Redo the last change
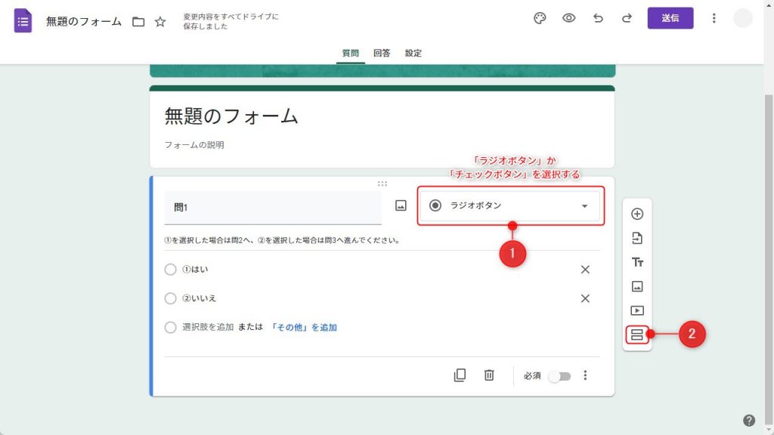 click(627, 18)
